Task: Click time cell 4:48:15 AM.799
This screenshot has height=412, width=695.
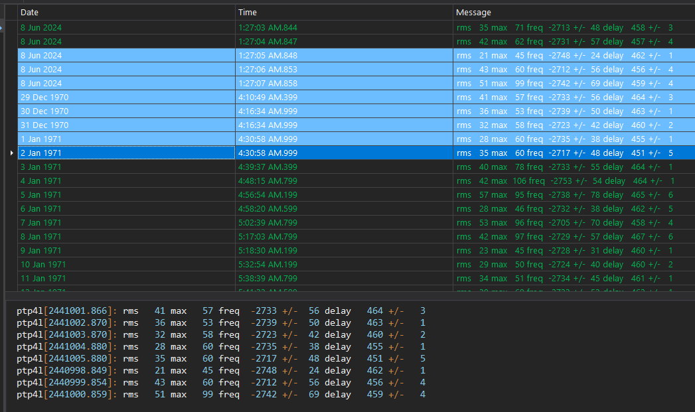Action: [344, 180]
